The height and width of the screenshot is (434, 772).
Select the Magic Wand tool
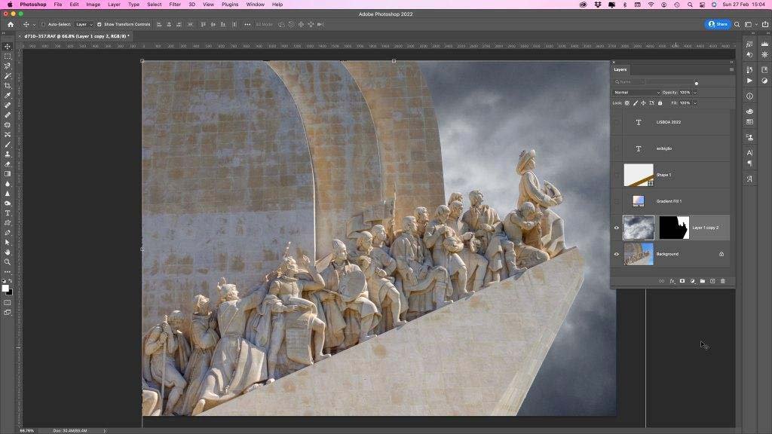(x=8, y=76)
